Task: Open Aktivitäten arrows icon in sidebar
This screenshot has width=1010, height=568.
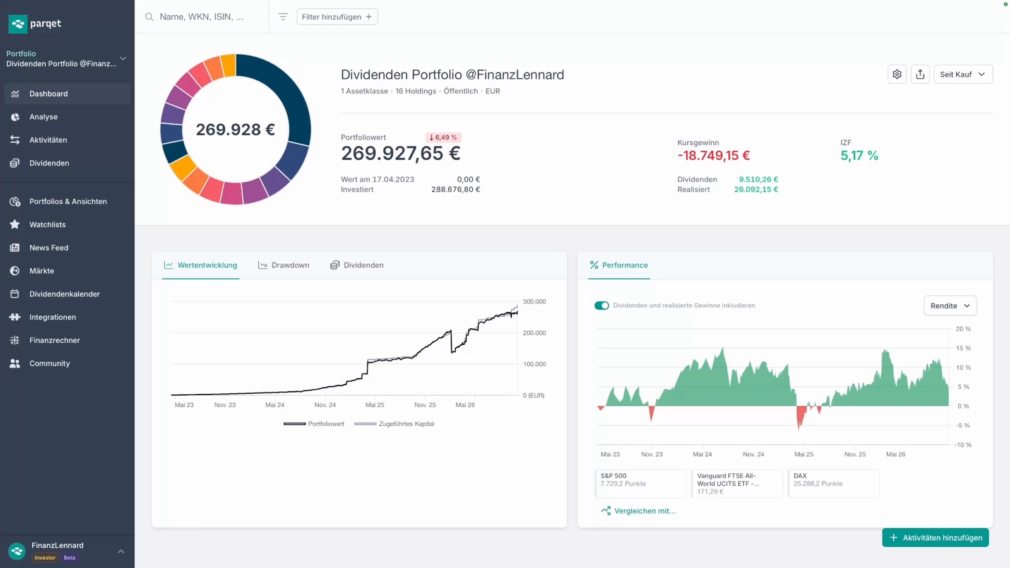Action: [15, 140]
